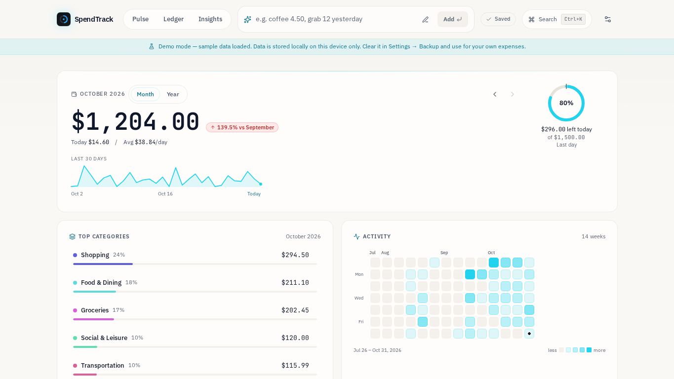
Task: Click the 14 weeks label
Action: [594, 237]
